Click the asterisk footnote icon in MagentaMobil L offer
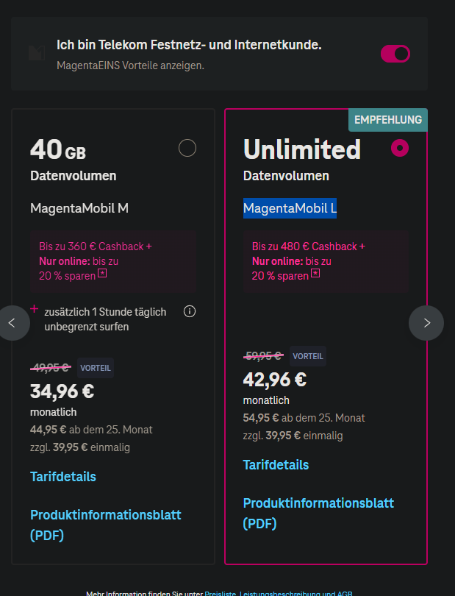The width and height of the screenshot is (455, 596). pyautogui.click(x=315, y=273)
